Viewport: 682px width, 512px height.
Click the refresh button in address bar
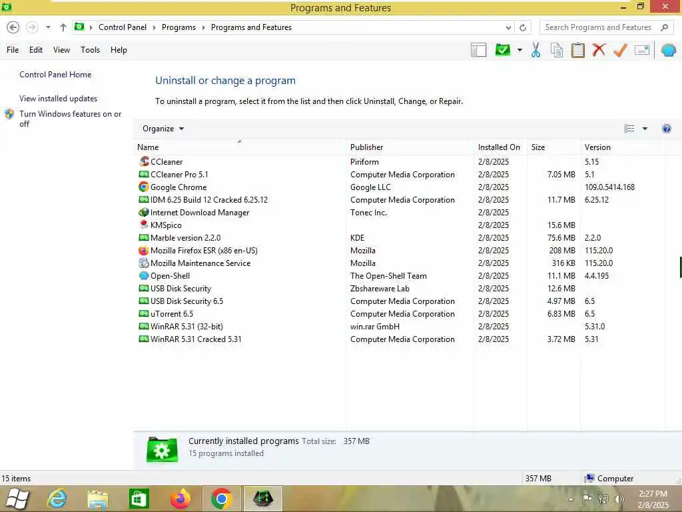pyautogui.click(x=523, y=27)
